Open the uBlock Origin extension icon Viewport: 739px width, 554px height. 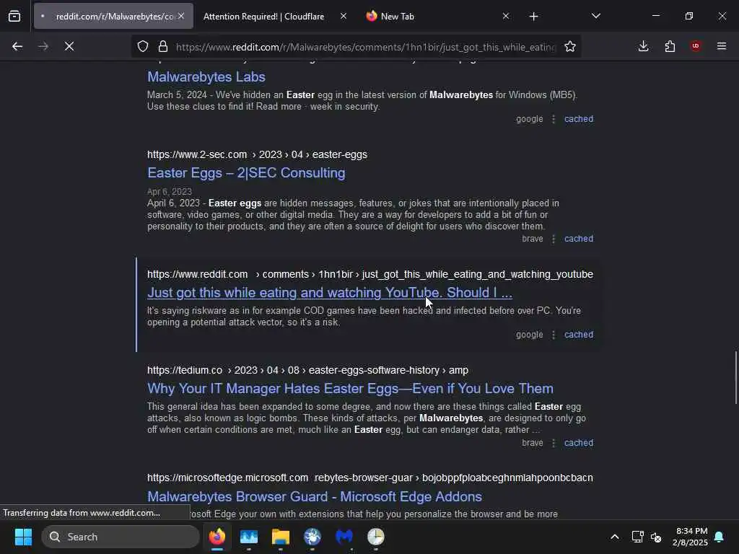point(696,46)
